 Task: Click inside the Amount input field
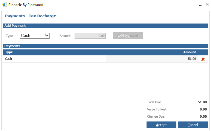click(90, 36)
